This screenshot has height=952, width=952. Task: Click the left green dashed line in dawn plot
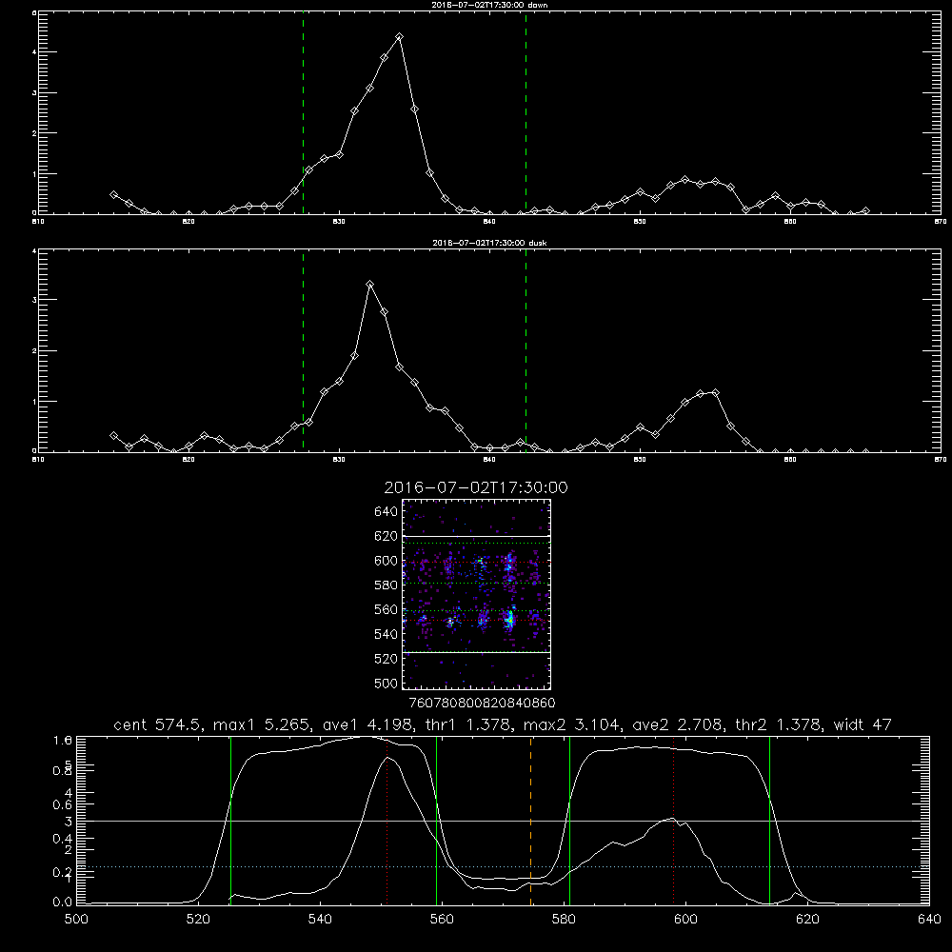point(303,113)
